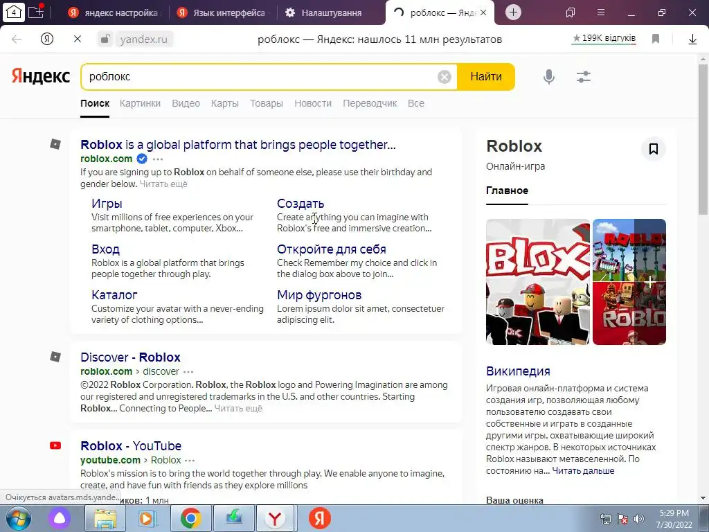Open the 'Видео' tab
This screenshot has width=709, height=532.
(x=186, y=104)
